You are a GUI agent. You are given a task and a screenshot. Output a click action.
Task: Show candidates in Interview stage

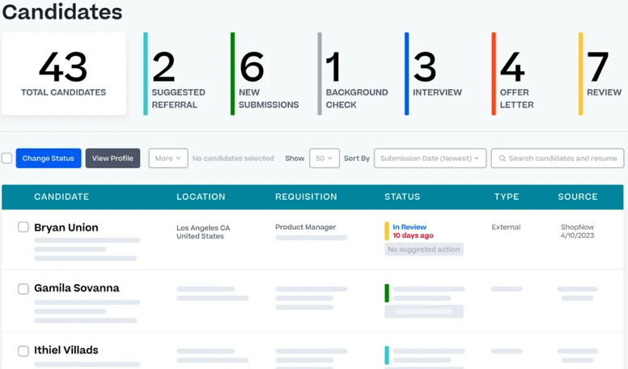click(437, 74)
